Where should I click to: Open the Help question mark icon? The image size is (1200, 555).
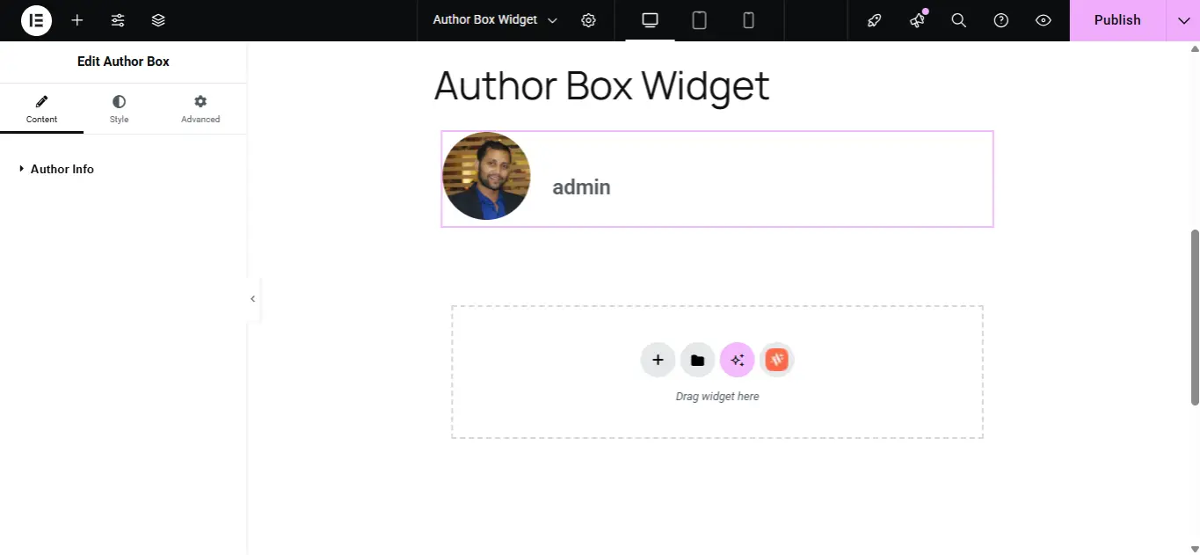(x=1001, y=20)
